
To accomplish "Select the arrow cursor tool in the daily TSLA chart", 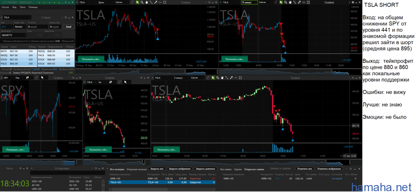I will click(x=137, y=2).
